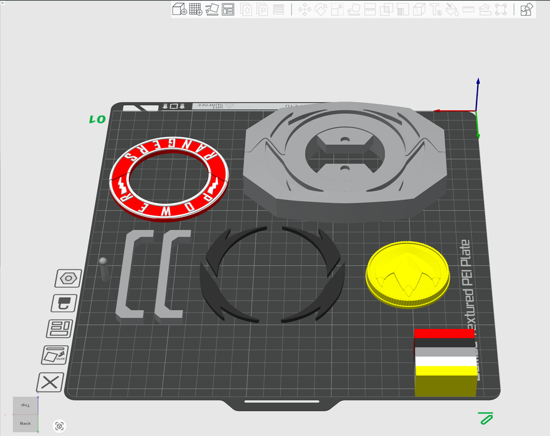Delete plate 01 using its X icon

50,381
